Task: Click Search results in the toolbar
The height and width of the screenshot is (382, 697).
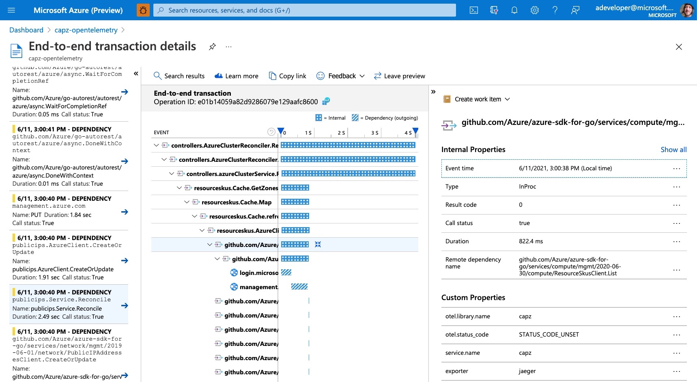Action: point(179,76)
